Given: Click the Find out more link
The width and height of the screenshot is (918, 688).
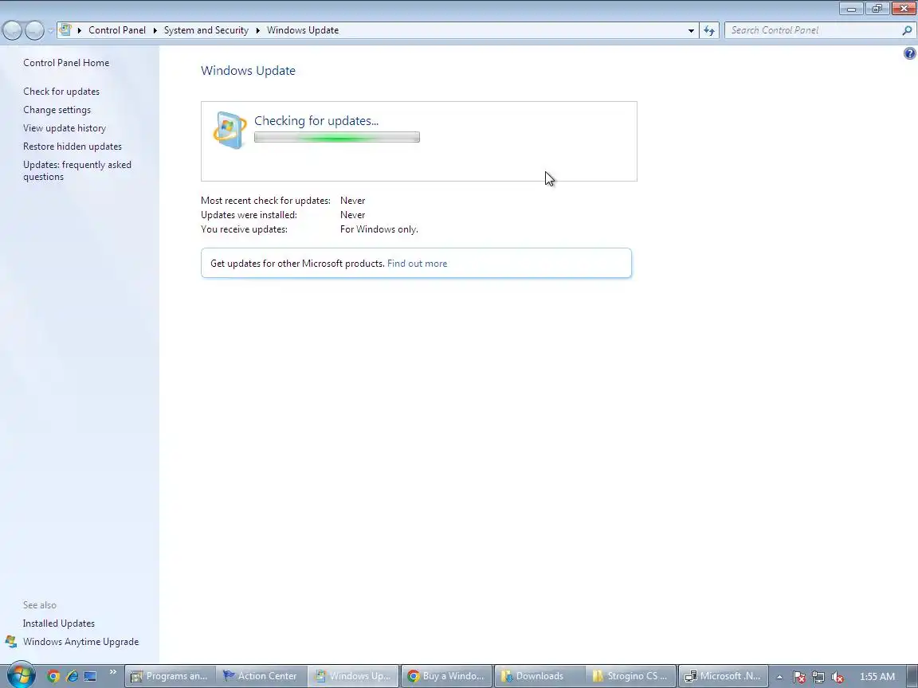Looking at the screenshot, I should [x=417, y=264].
